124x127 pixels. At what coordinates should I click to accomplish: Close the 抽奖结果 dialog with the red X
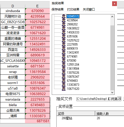pos(114,4)
